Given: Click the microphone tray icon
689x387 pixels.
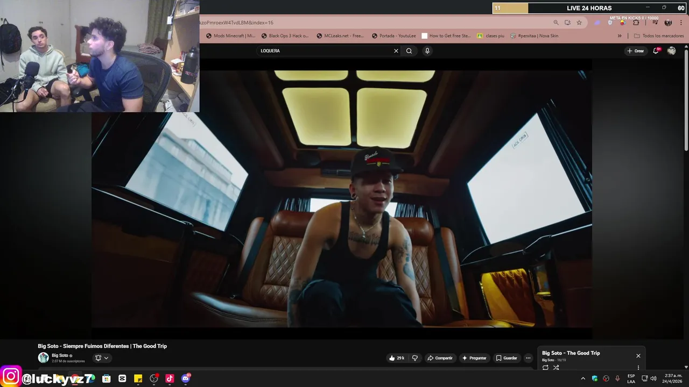Looking at the screenshot, I should pyautogui.click(x=617, y=378).
